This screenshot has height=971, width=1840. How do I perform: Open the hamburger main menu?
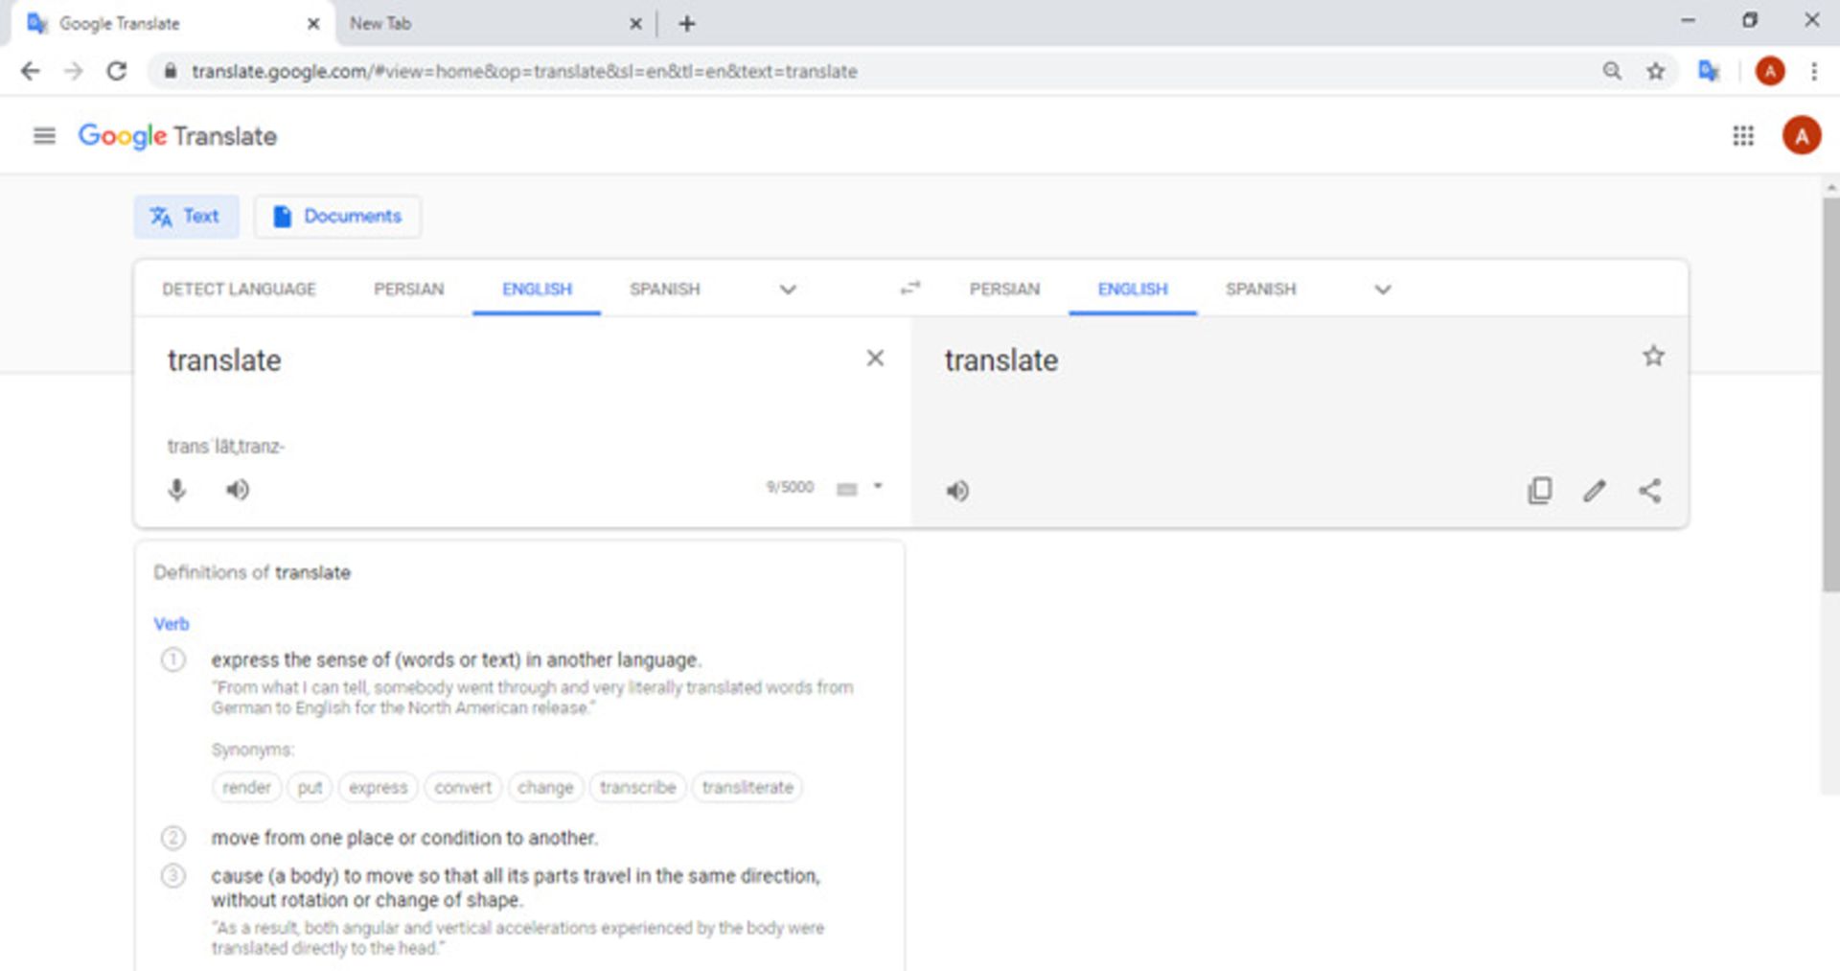(x=44, y=136)
